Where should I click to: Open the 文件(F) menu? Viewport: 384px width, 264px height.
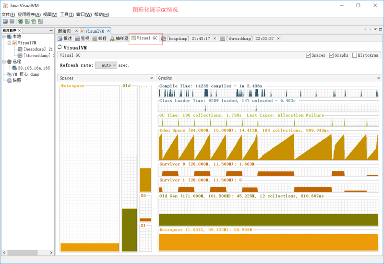[x=8, y=15]
